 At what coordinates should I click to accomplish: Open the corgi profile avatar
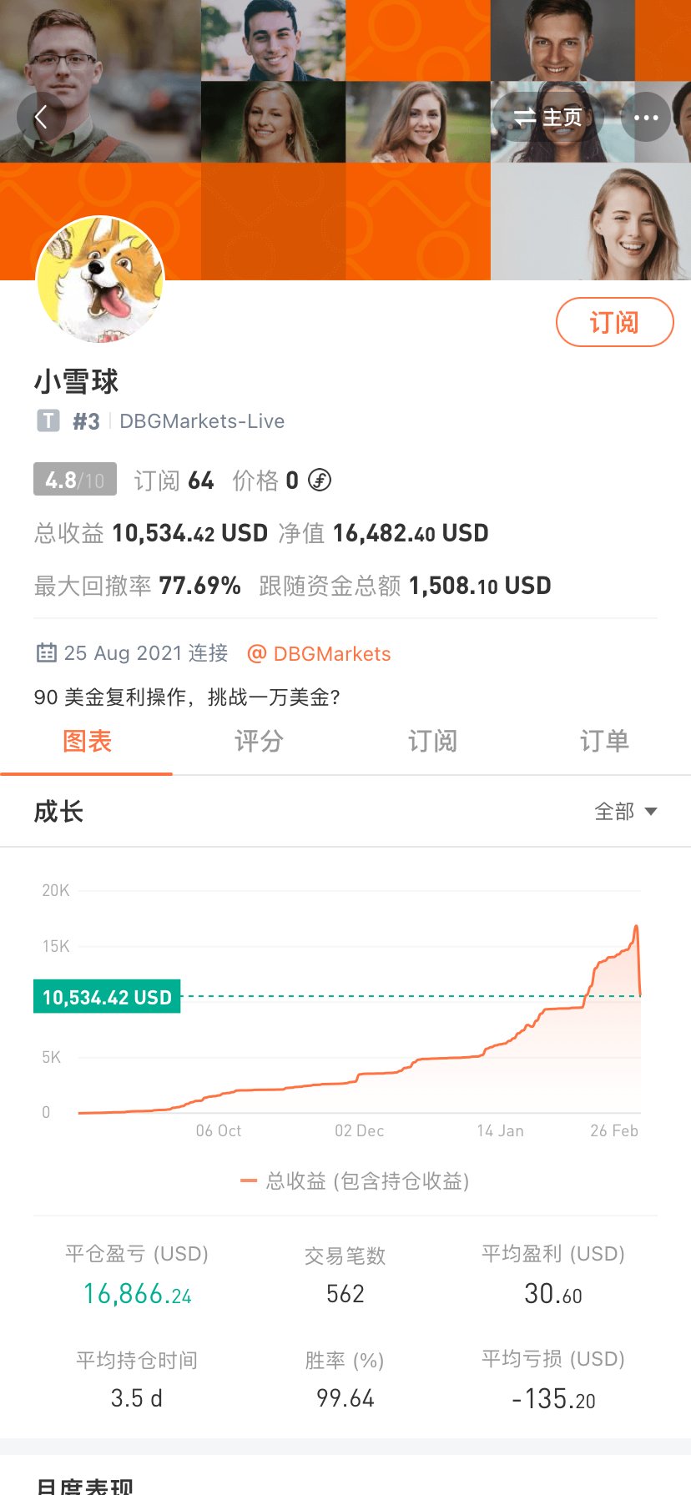[100, 279]
